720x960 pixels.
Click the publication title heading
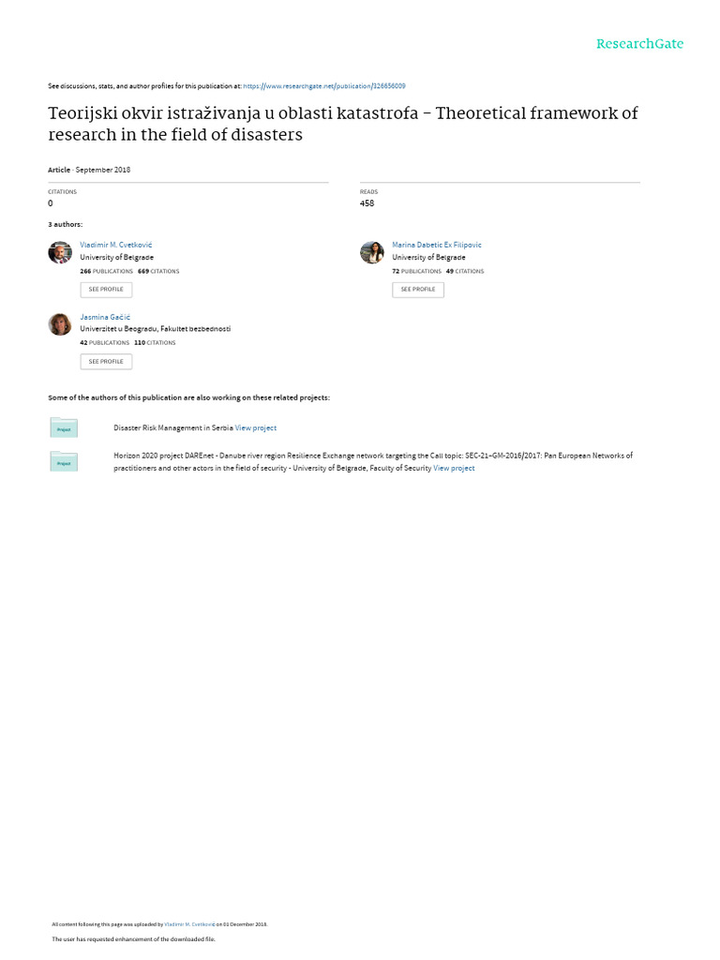pyautogui.click(x=342, y=124)
